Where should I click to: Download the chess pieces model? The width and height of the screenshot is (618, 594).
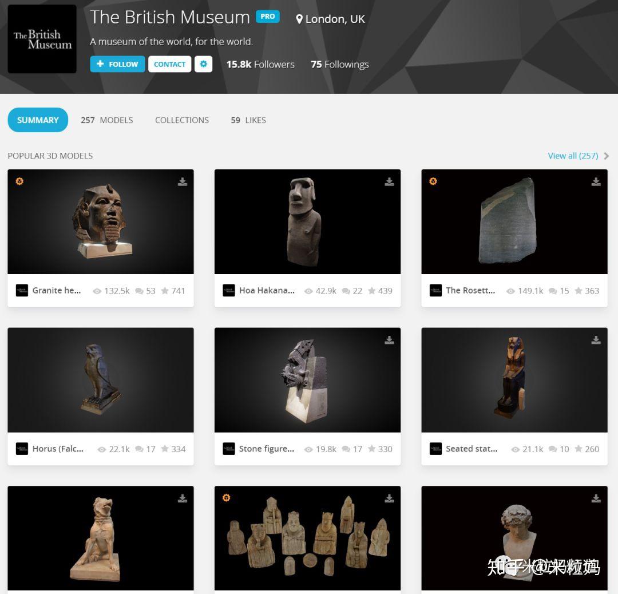[x=389, y=498]
